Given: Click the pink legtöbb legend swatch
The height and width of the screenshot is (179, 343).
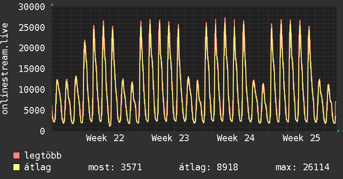Looking at the screenshot, I should click(x=16, y=155).
